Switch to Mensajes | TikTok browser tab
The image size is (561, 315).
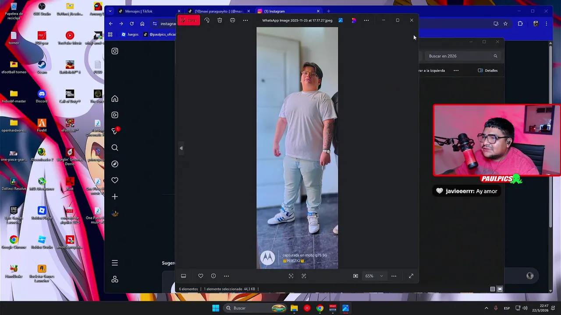[x=149, y=11]
